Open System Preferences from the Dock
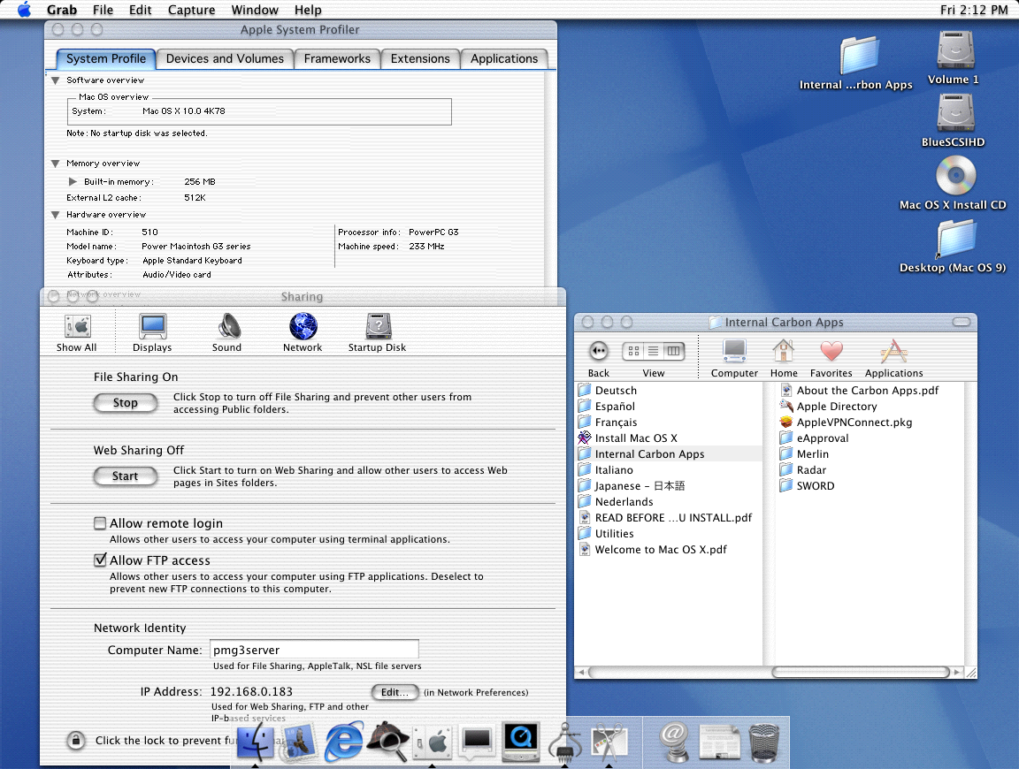Viewport: 1019px width, 769px height. [433, 742]
